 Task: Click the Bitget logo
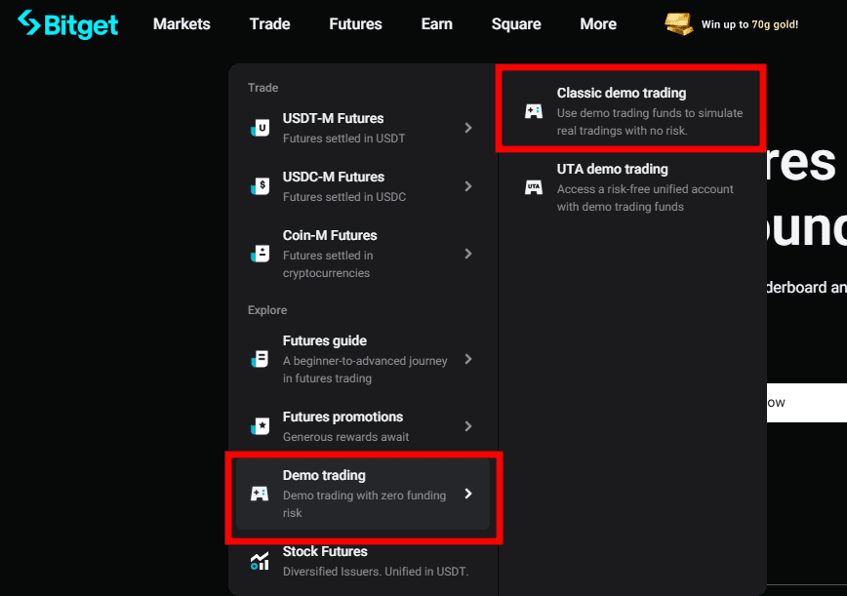tap(67, 24)
